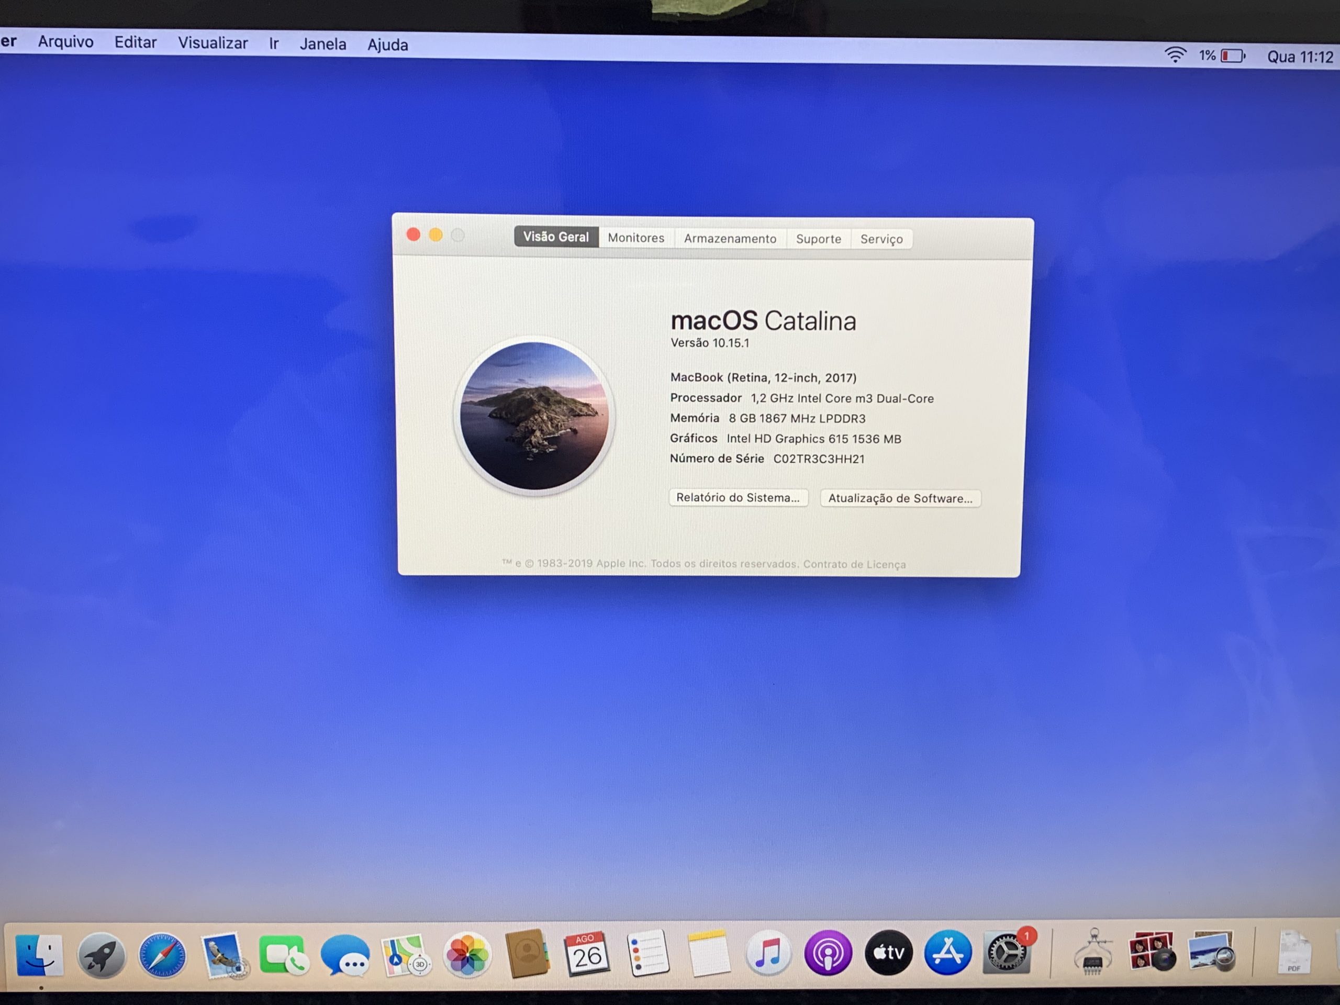Open the Apple TV app in dock

888,952
